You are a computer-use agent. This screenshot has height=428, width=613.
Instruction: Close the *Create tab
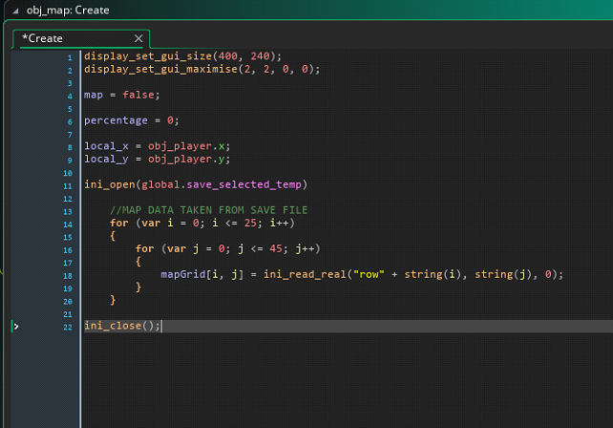pos(138,38)
